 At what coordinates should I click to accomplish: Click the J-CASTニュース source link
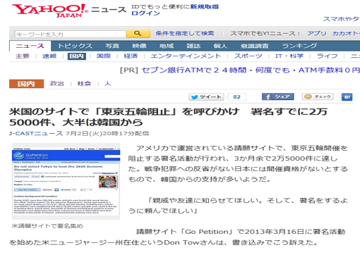(36, 134)
